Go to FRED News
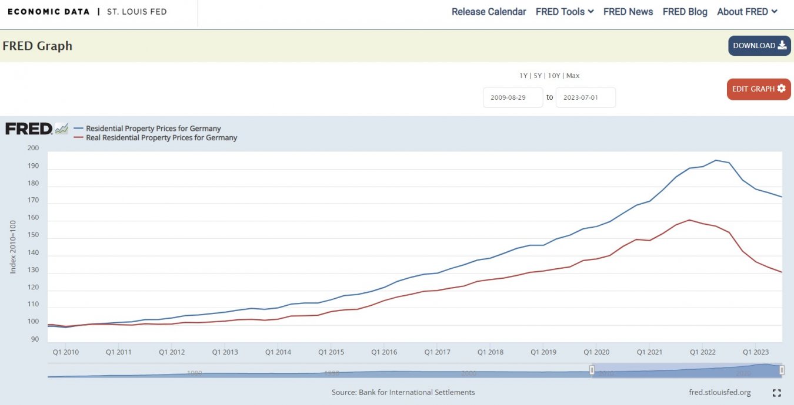794x405 pixels. coord(628,12)
